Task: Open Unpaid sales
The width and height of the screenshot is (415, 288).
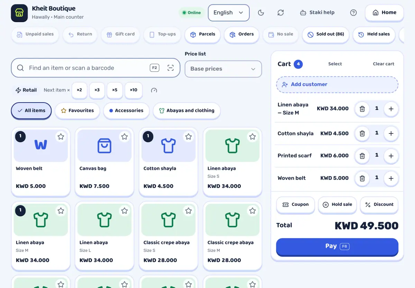Action: (x=35, y=34)
